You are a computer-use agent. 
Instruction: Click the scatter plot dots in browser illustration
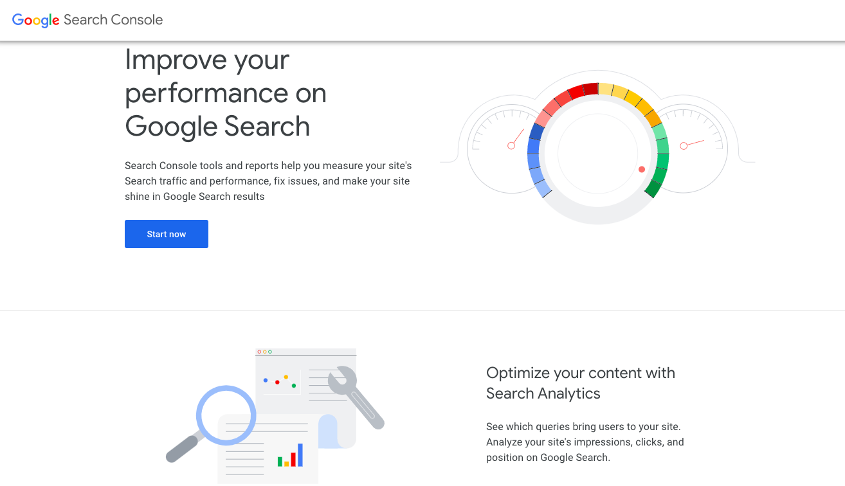[280, 381]
